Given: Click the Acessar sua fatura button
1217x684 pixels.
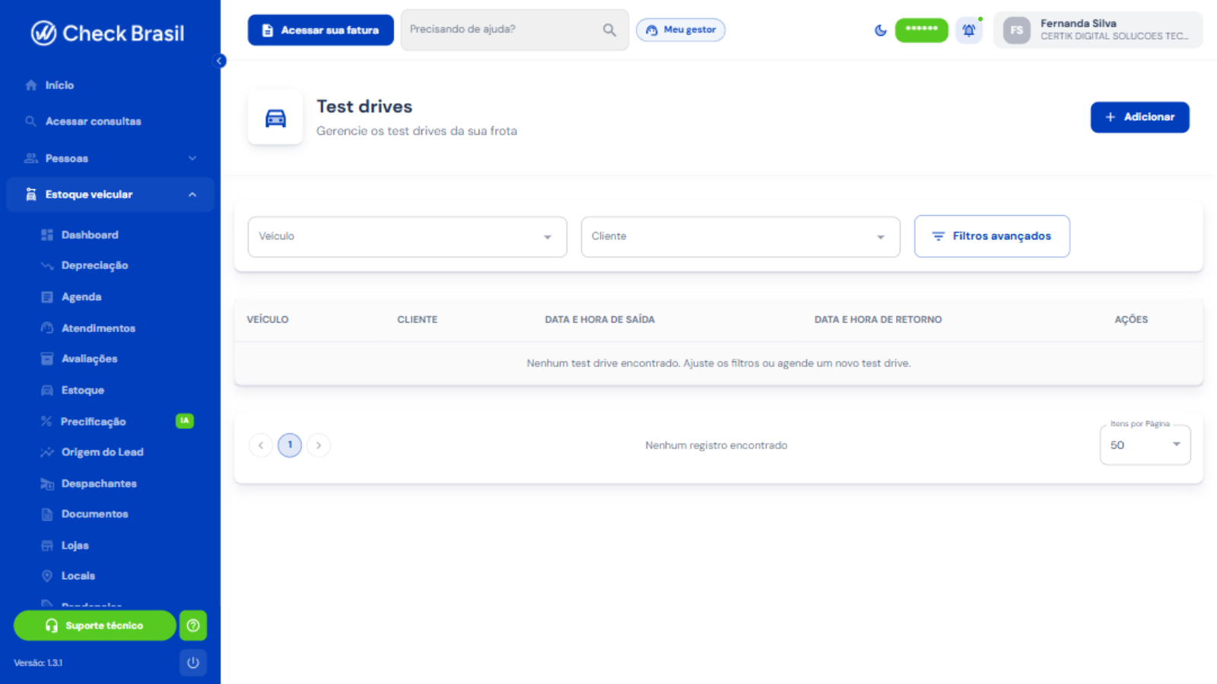Looking at the screenshot, I should pos(320,30).
